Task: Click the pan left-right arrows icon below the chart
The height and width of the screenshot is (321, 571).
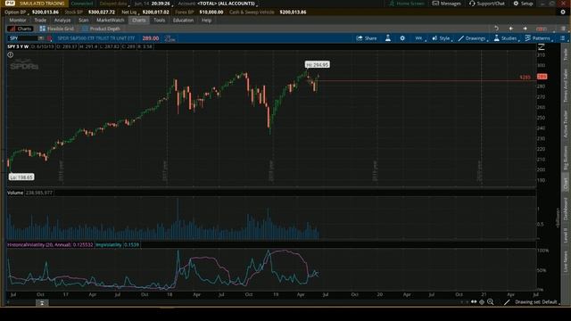Action: click(474, 301)
